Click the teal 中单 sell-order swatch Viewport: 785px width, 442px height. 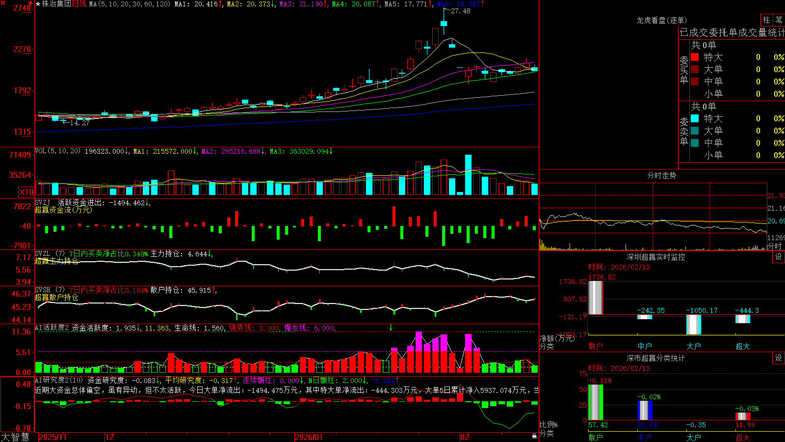pyautogui.click(x=695, y=143)
